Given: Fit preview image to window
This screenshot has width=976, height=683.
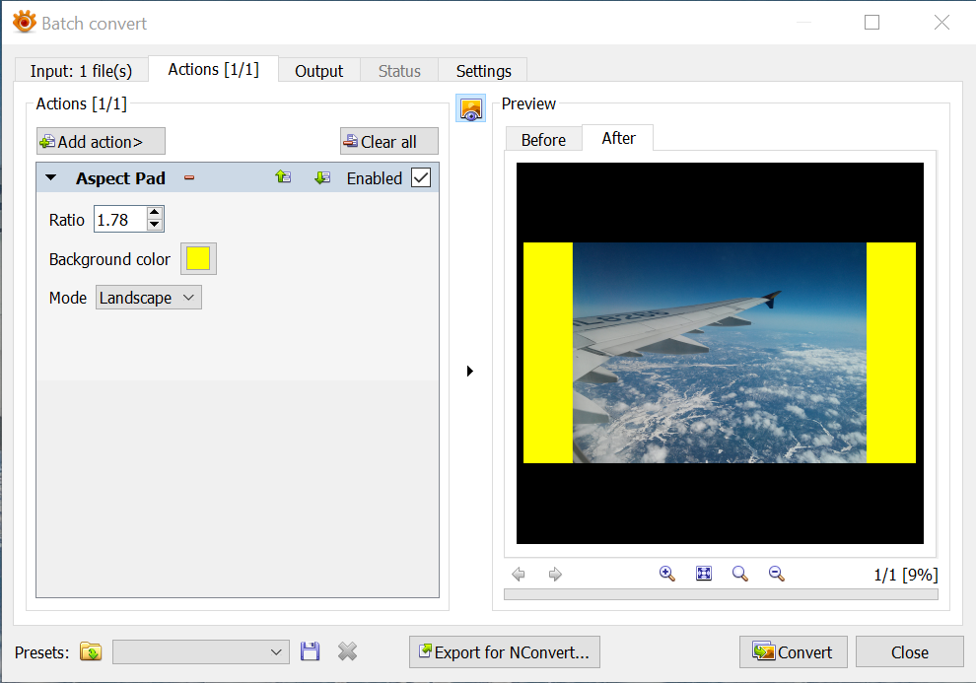Looking at the screenshot, I should [x=704, y=574].
